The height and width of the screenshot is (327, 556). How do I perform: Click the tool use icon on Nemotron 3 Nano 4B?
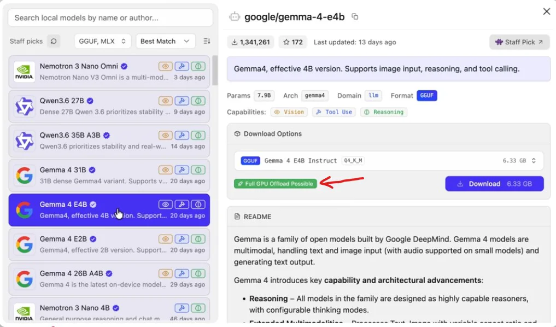point(182,308)
